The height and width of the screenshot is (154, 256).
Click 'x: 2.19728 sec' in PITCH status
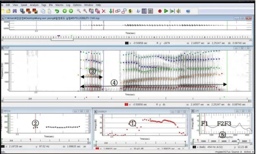(14, 146)
